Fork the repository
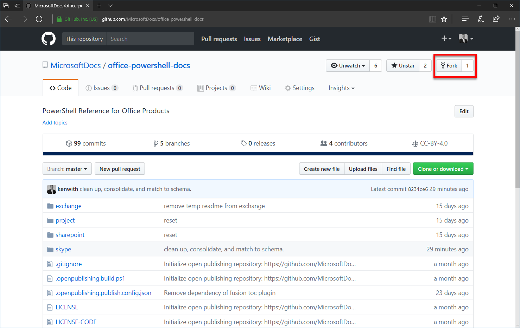 [449, 66]
